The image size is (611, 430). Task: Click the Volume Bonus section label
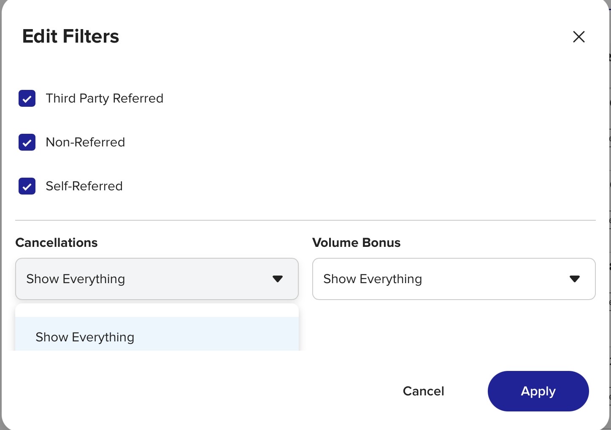[x=357, y=243]
